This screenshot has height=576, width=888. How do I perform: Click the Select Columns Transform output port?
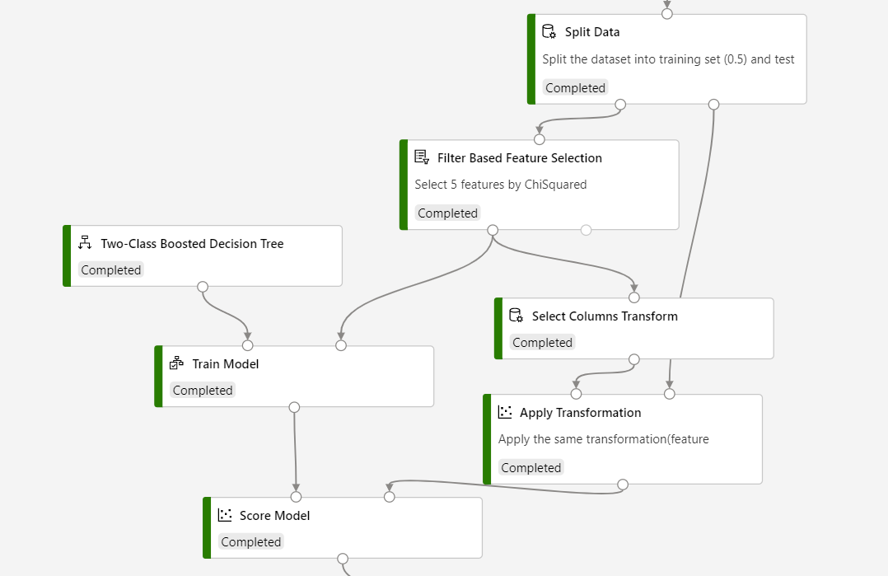pyautogui.click(x=633, y=359)
